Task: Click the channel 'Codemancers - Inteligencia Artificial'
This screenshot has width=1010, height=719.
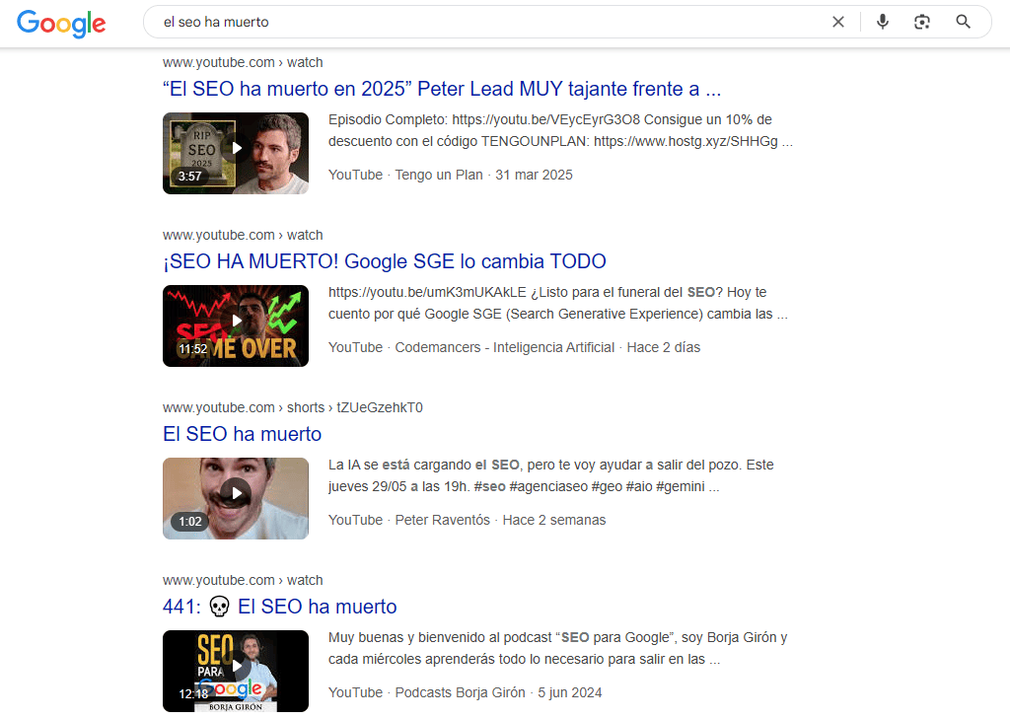Action: (x=504, y=348)
